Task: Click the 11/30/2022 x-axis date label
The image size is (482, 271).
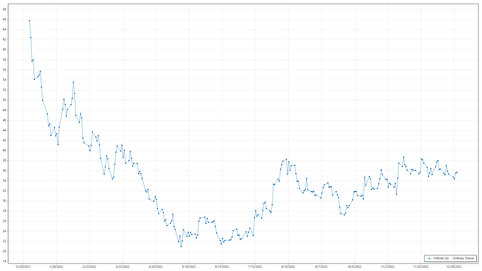Action: tap(421, 267)
